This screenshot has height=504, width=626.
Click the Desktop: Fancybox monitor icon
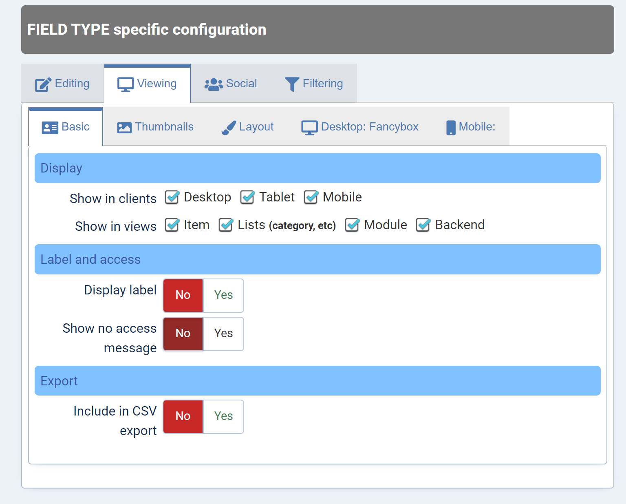tap(309, 128)
